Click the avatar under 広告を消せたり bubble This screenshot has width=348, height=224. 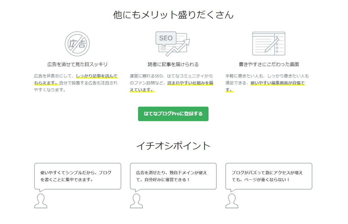pos(136,201)
